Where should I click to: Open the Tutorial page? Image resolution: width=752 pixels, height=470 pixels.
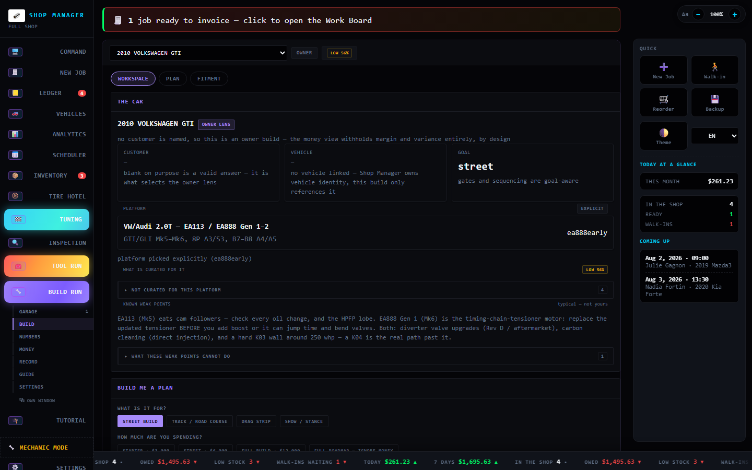click(x=47, y=420)
